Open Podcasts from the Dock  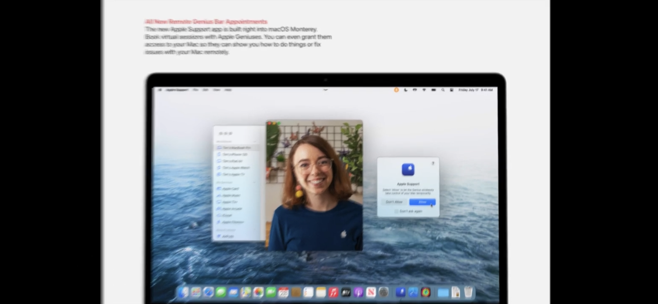358,292
